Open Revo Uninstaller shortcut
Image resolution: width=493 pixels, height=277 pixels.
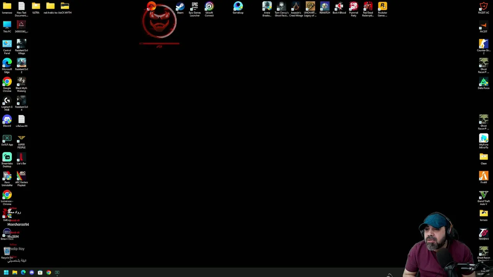[x=7, y=179]
